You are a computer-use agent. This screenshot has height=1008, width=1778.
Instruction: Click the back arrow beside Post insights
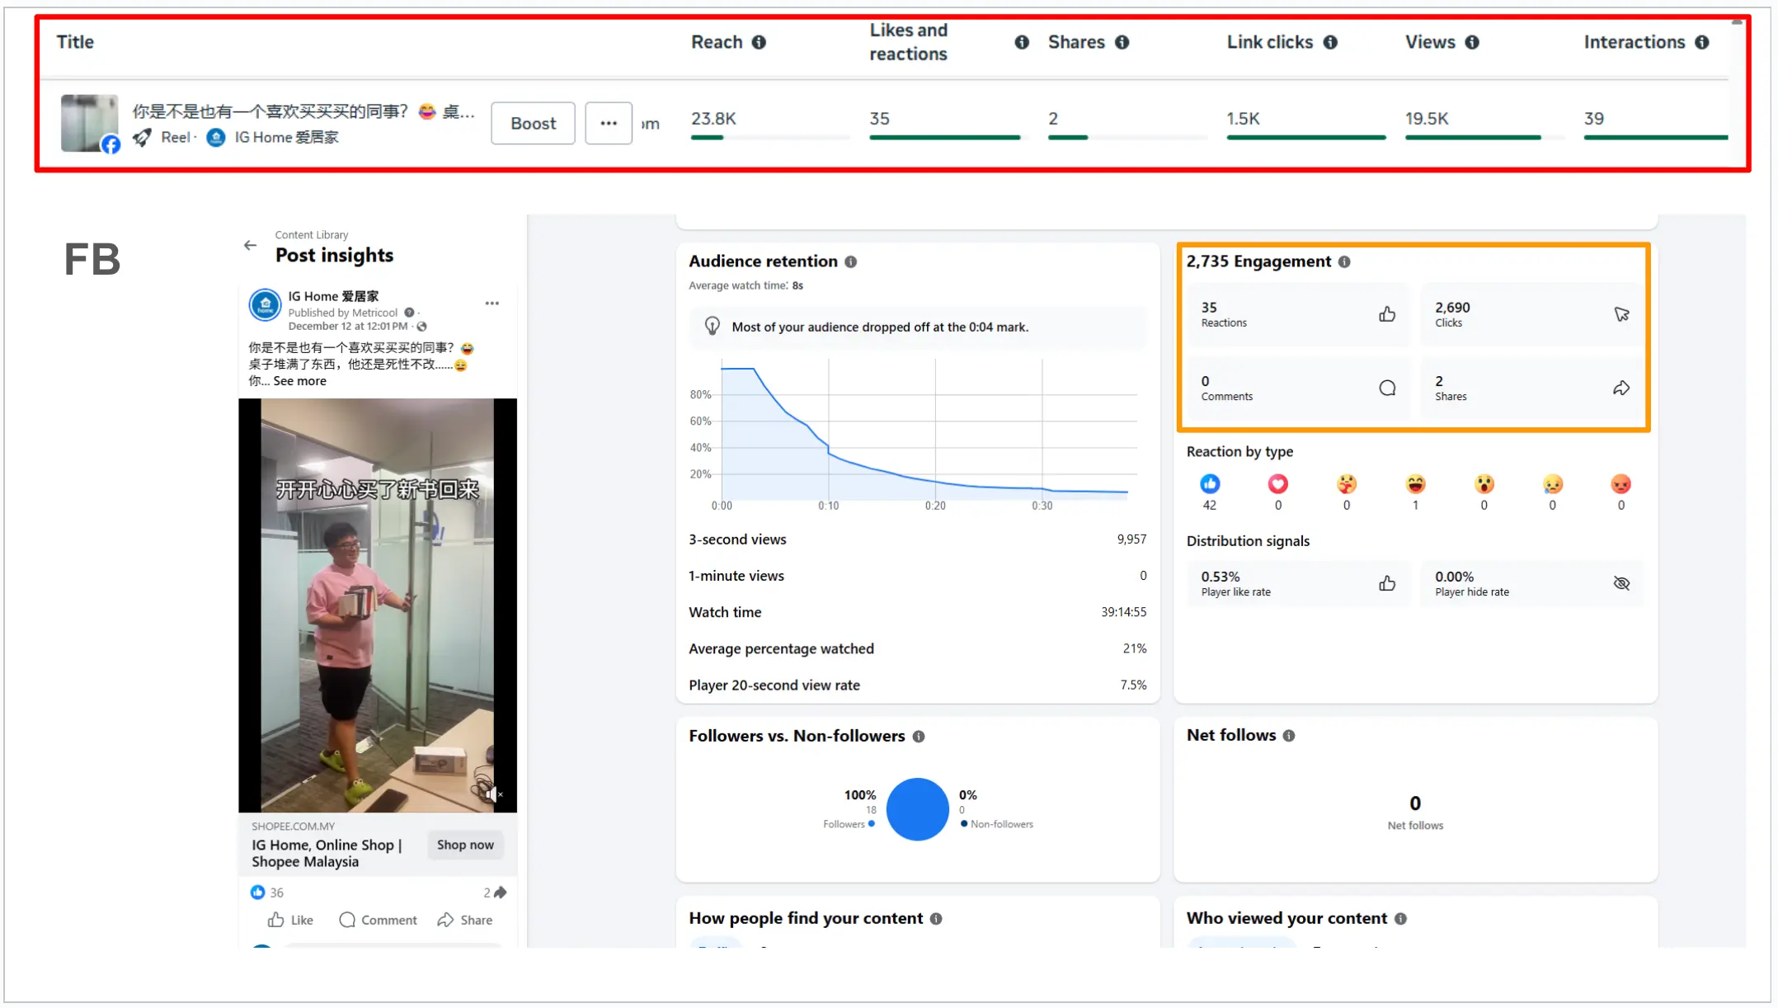250,245
